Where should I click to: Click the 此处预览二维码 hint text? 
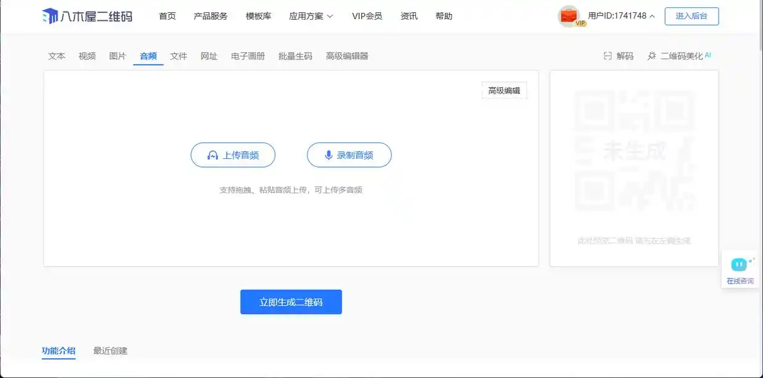point(634,241)
